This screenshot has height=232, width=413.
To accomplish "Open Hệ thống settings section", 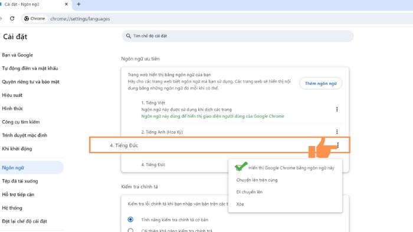I will tap(12, 208).
